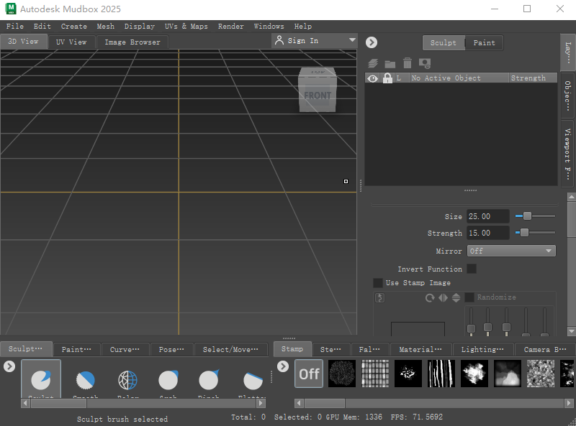Image resolution: width=576 pixels, height=426 pixels.
Task: Expand the sculpt tools tray
Action: pyautogui.click(x=9, y=366)
